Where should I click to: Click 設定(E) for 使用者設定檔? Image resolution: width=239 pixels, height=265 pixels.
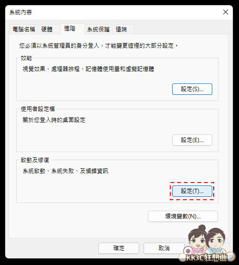[x=192, y=140]
